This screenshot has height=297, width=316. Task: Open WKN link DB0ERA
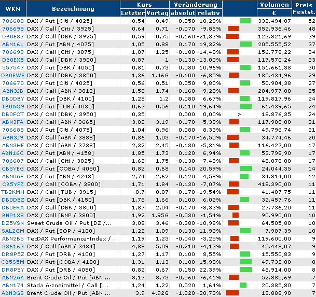[13, 208]
